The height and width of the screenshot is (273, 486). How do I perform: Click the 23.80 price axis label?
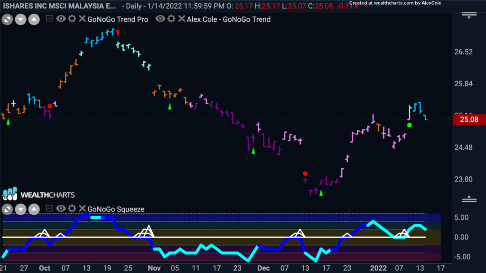(x=463, y=179)
